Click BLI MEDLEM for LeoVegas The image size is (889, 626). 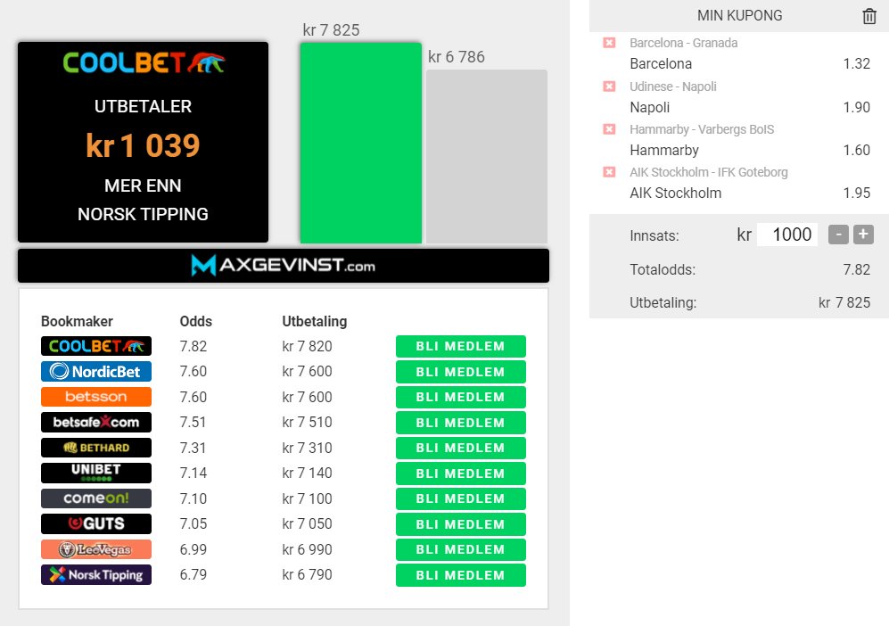[x=460, y=549]
